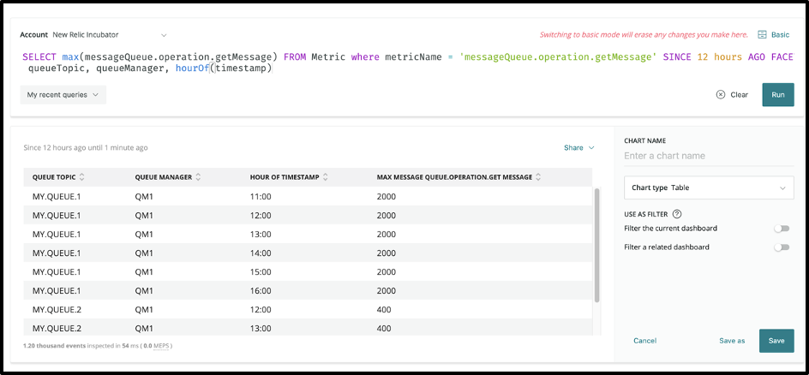This screenshot has height=375, width=809.
Task: Click the Save button
Action: point(776,341)
